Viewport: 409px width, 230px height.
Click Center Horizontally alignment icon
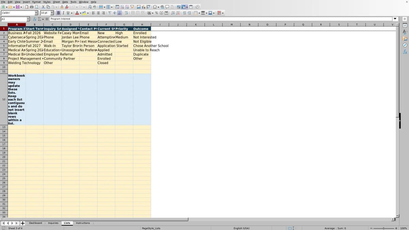click(98, 13)
